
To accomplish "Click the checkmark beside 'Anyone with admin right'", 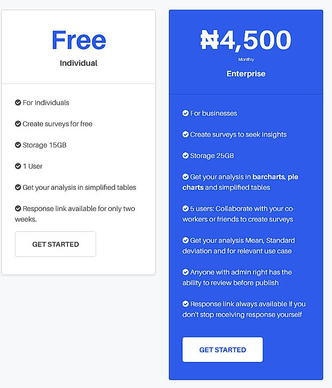I will coord(186,272).
